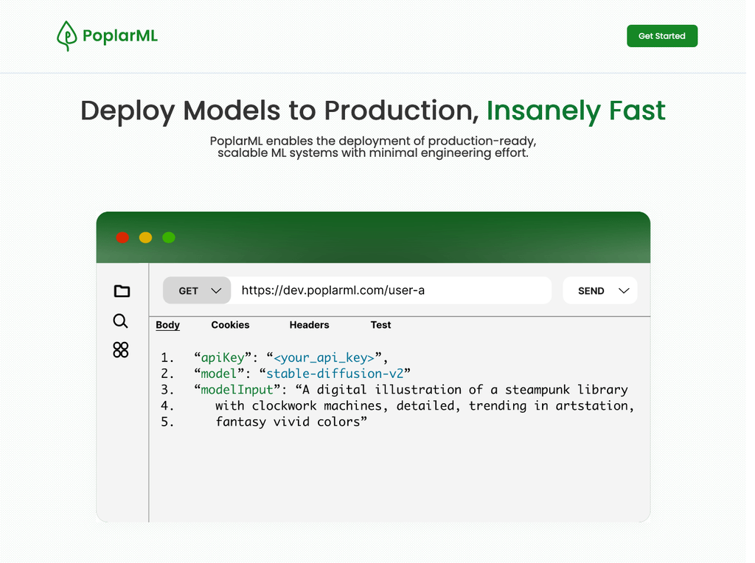Open the folder icon in the sidebar
755x563 pixels.
122,291
